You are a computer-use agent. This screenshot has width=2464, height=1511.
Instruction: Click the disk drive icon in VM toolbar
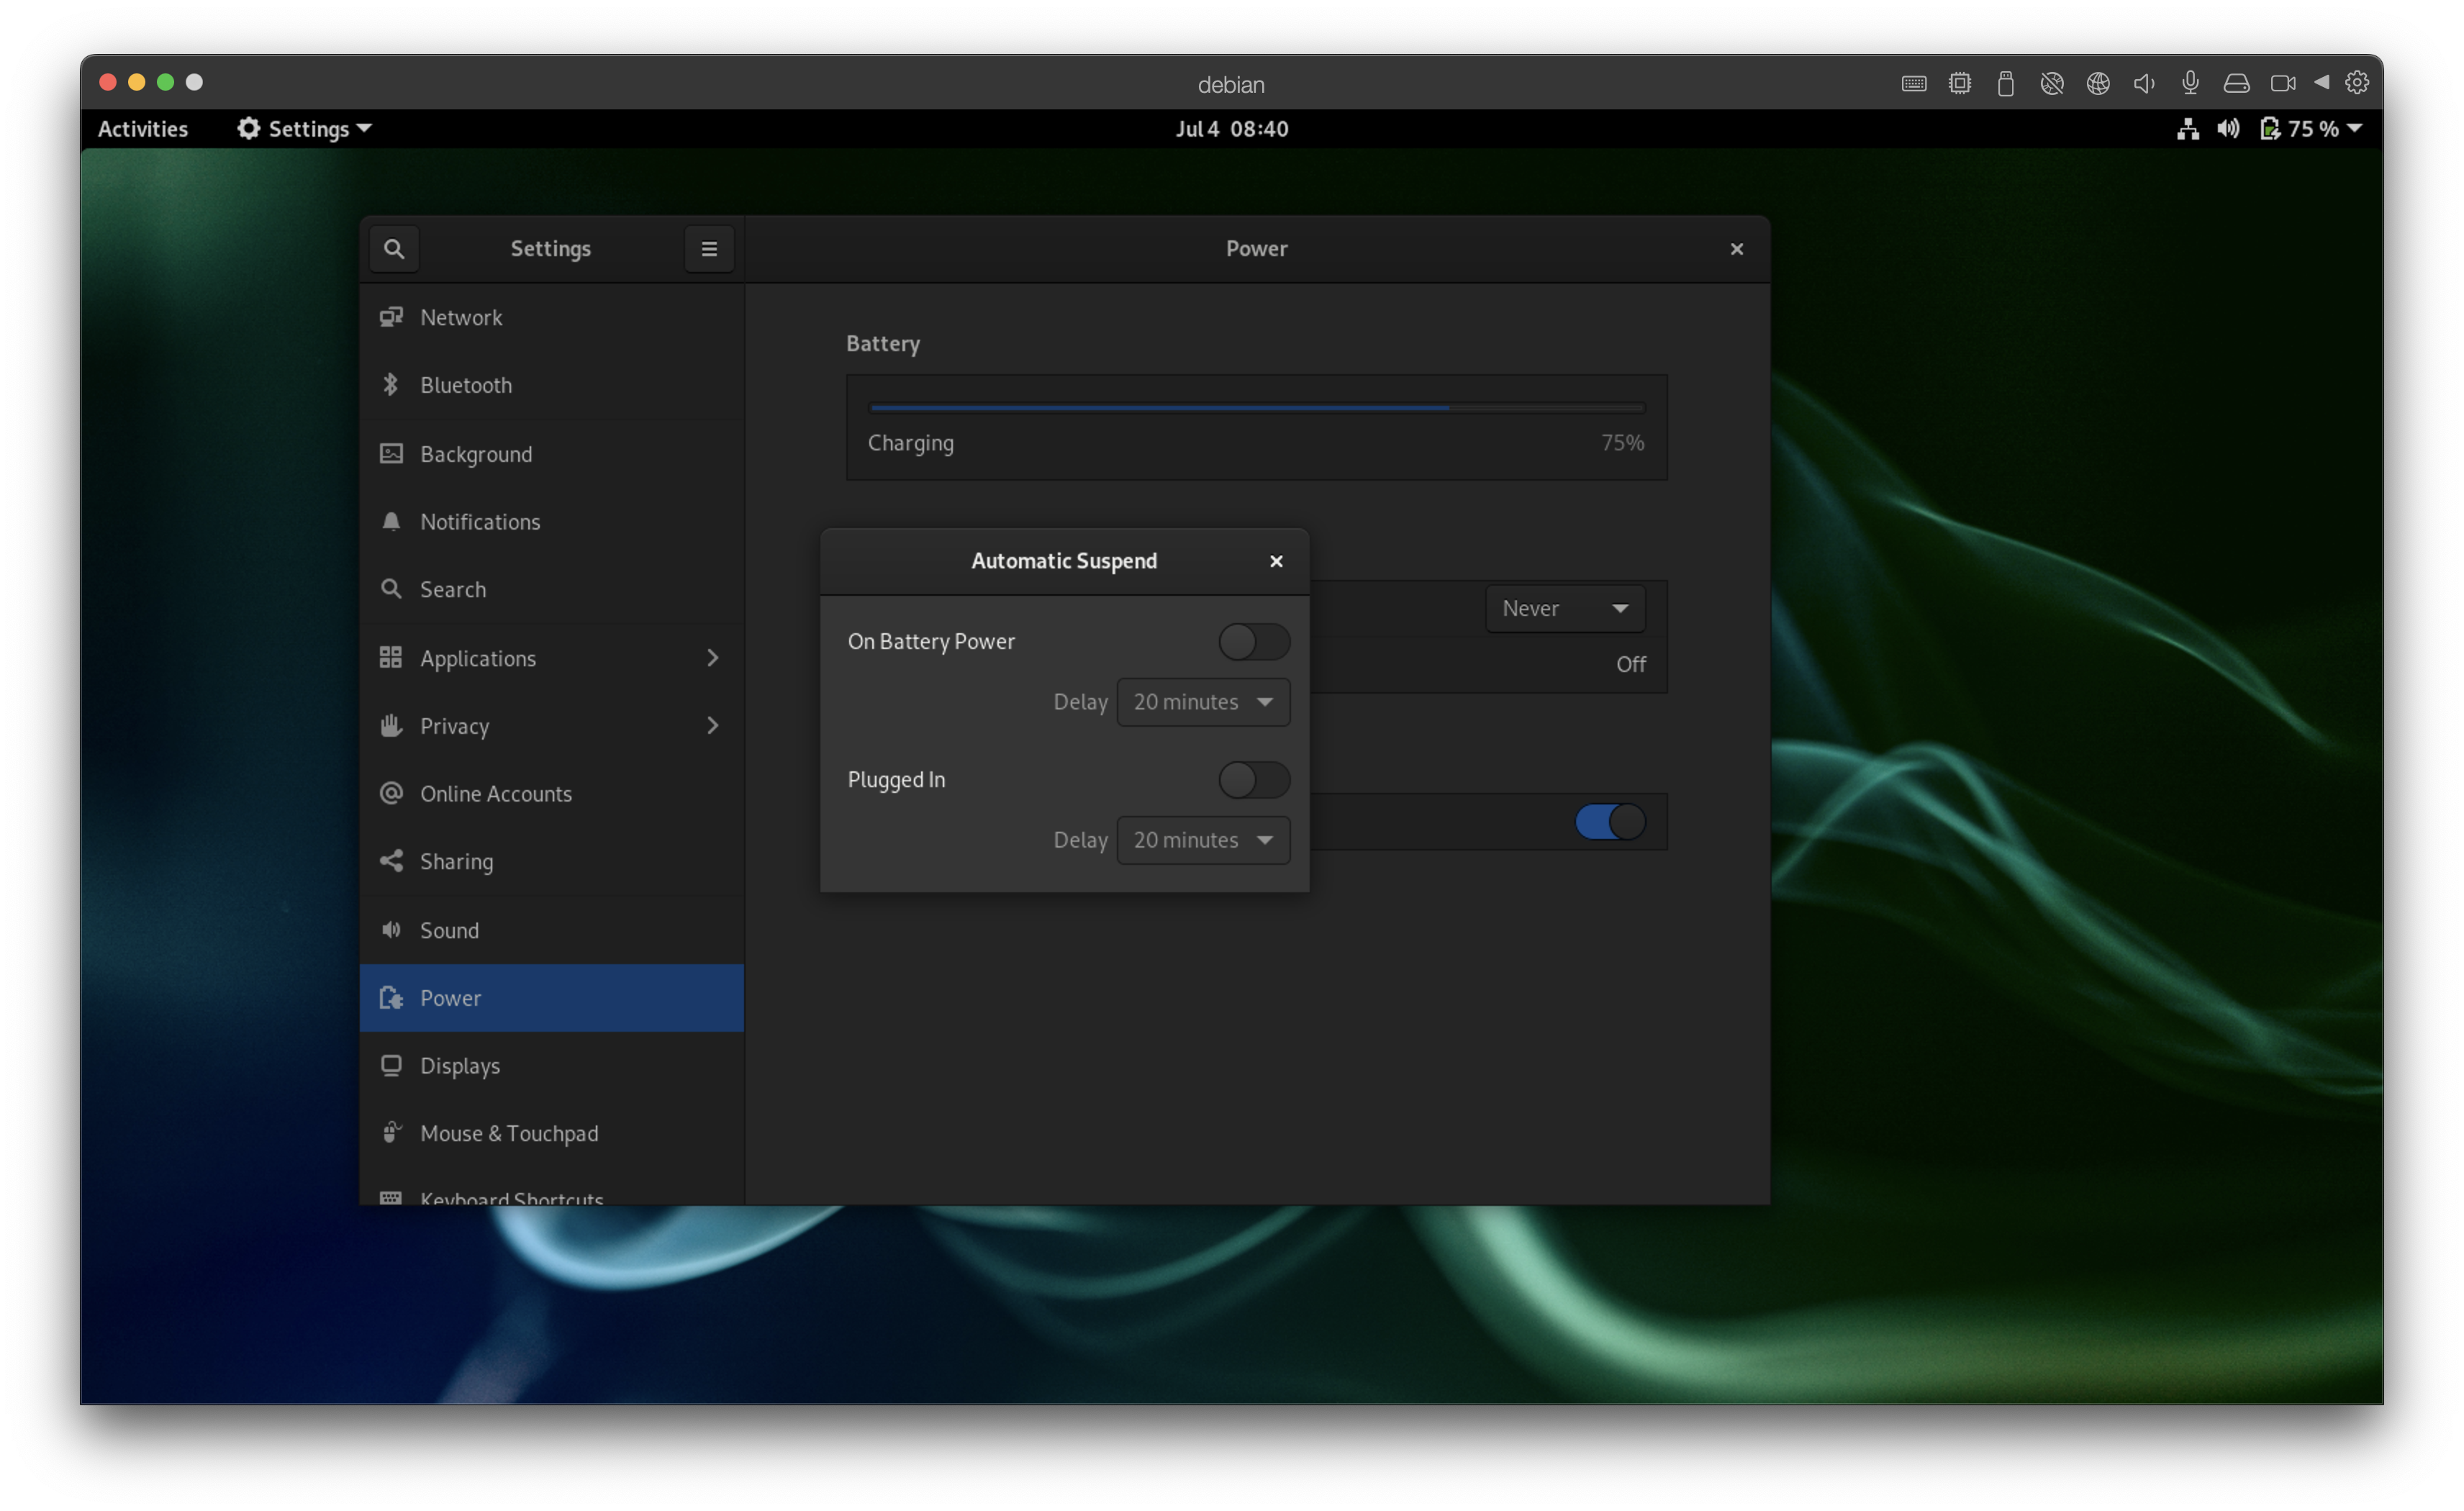2237,83
